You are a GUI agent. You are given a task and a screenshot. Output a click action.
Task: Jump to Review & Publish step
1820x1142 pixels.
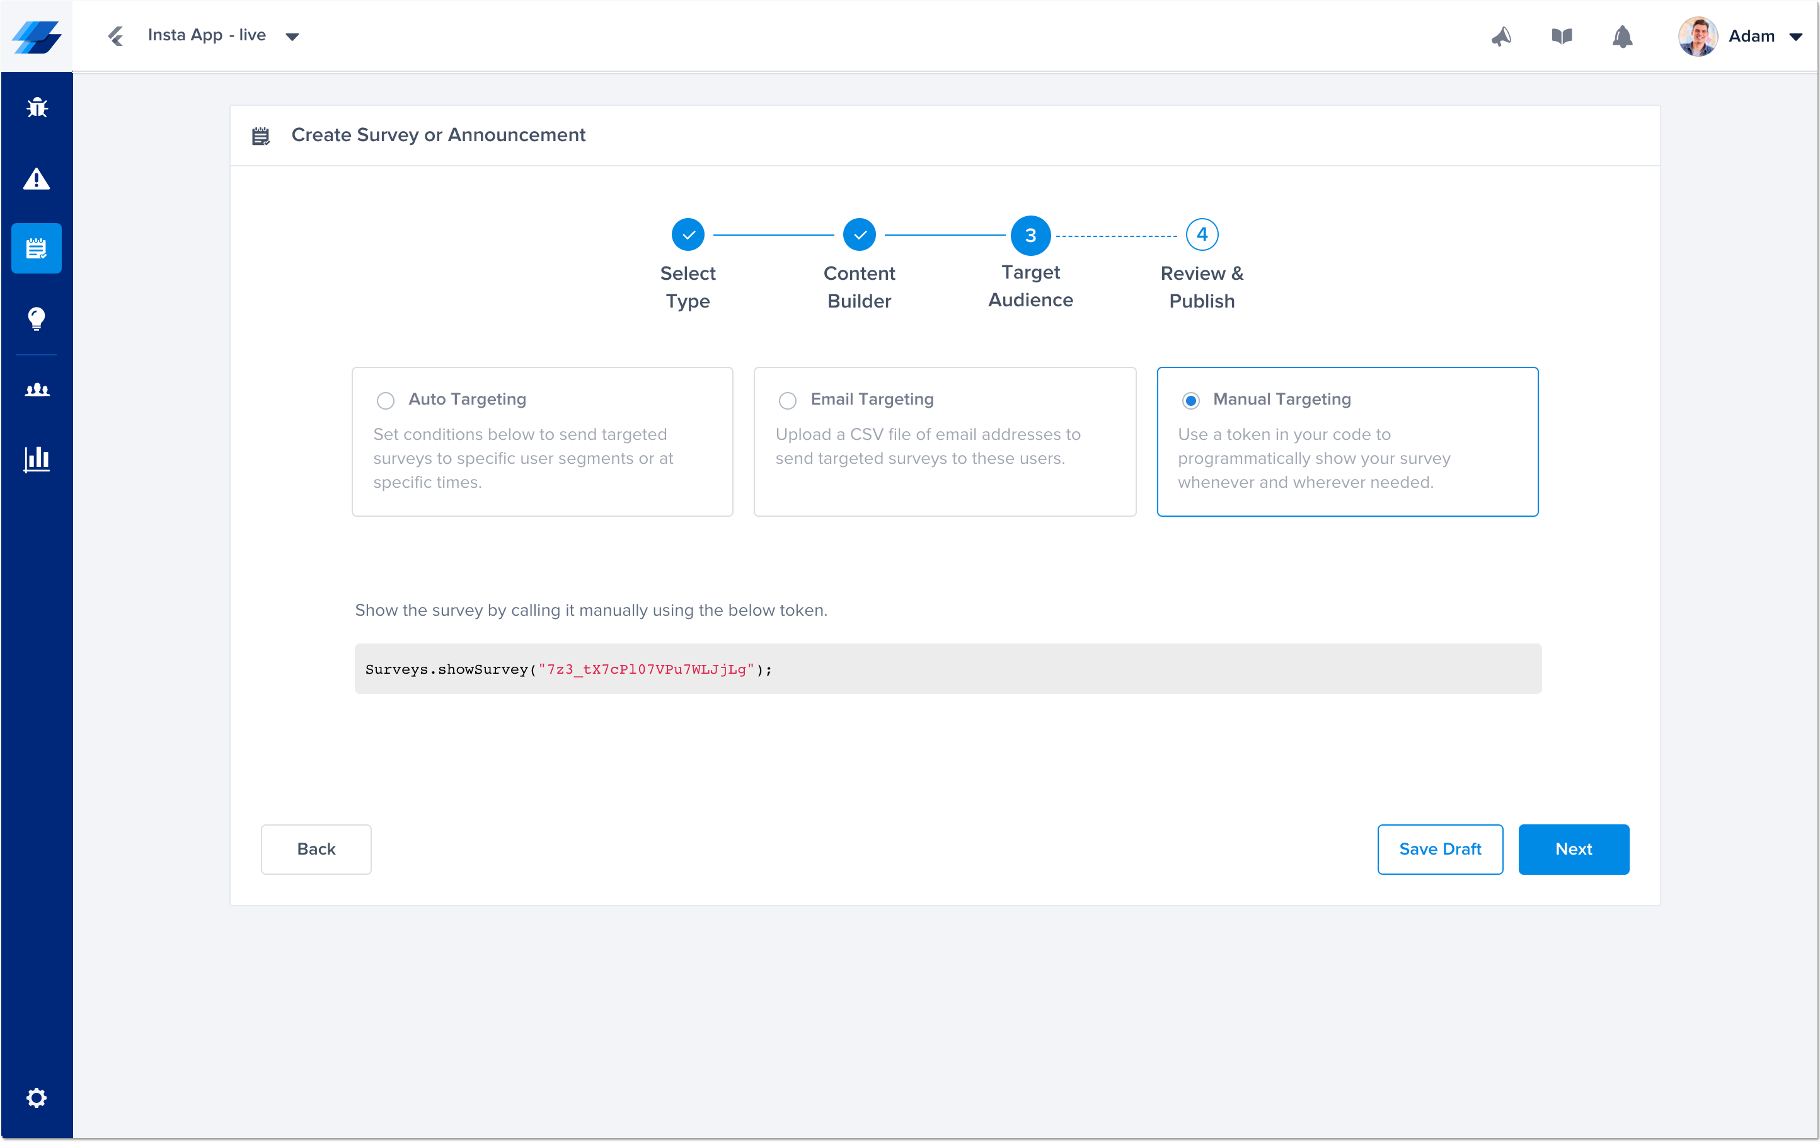[1202, 235]
